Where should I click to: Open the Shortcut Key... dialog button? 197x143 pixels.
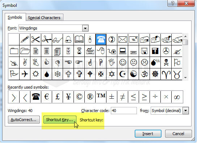pos(60,120)
